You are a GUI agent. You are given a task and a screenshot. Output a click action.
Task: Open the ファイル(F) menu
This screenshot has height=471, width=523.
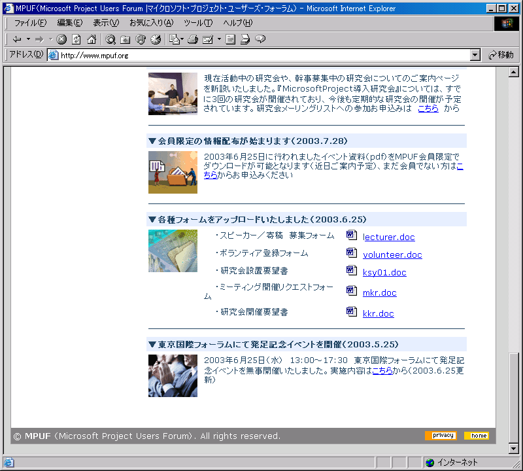[30, 23]
